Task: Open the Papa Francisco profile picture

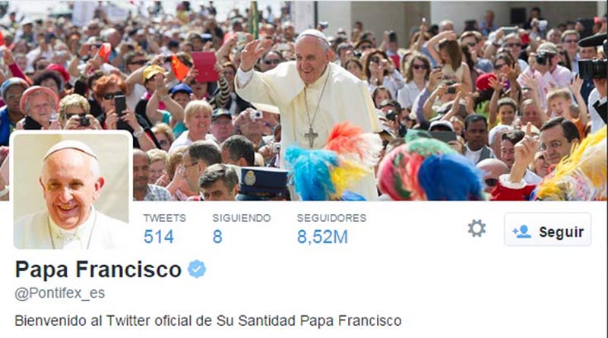Action: click(x=71, y=190)
